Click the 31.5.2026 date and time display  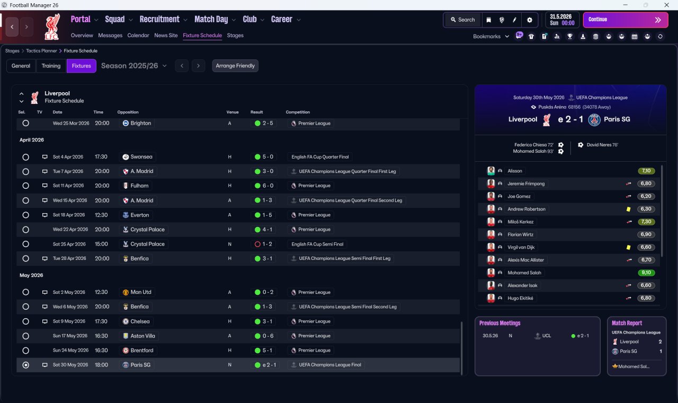click(x=562, y=20)
